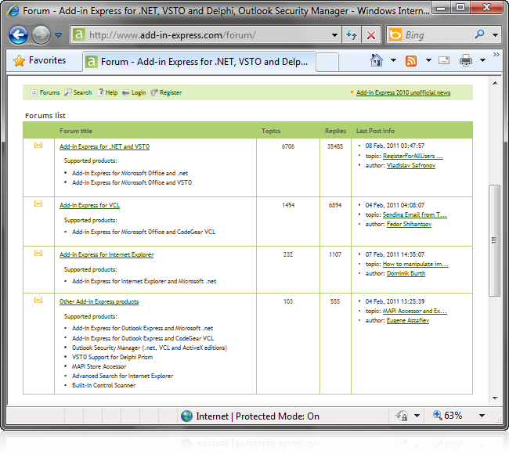Click the orange RSS feeds icon
Screen dimensions: 509x454
tap(411, 61)
